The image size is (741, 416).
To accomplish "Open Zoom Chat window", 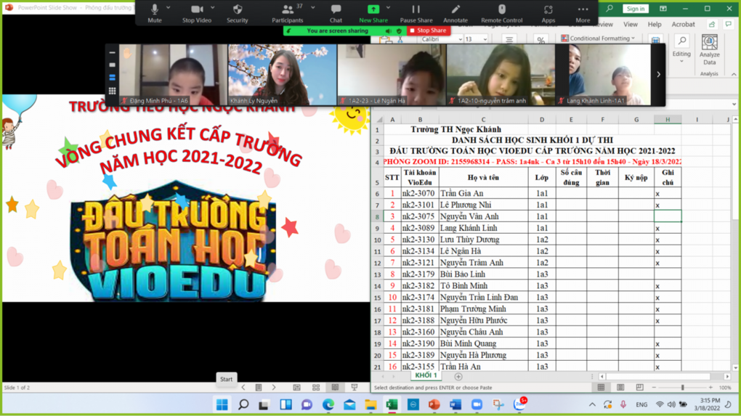I will (x=336, y=12).
